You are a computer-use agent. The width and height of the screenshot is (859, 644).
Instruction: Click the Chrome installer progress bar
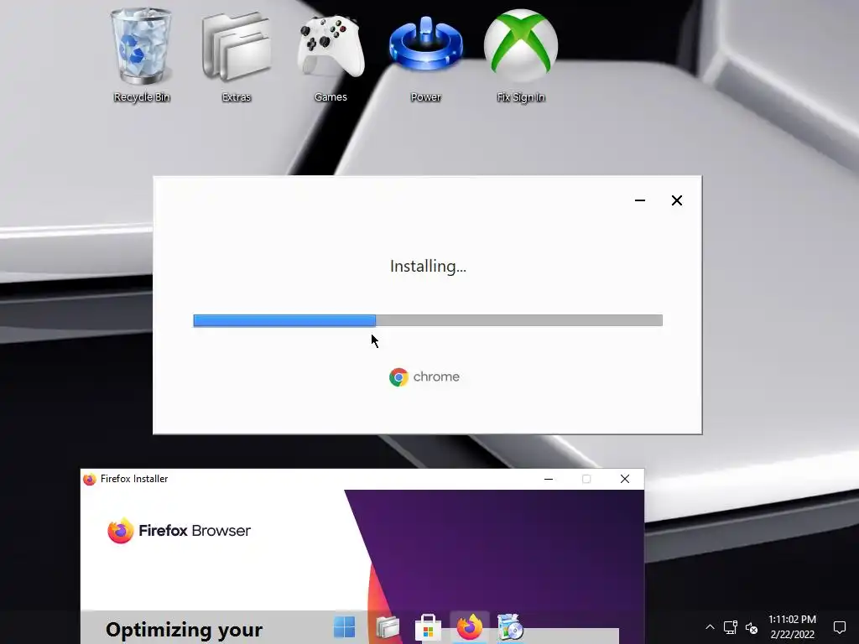[428, 320]
